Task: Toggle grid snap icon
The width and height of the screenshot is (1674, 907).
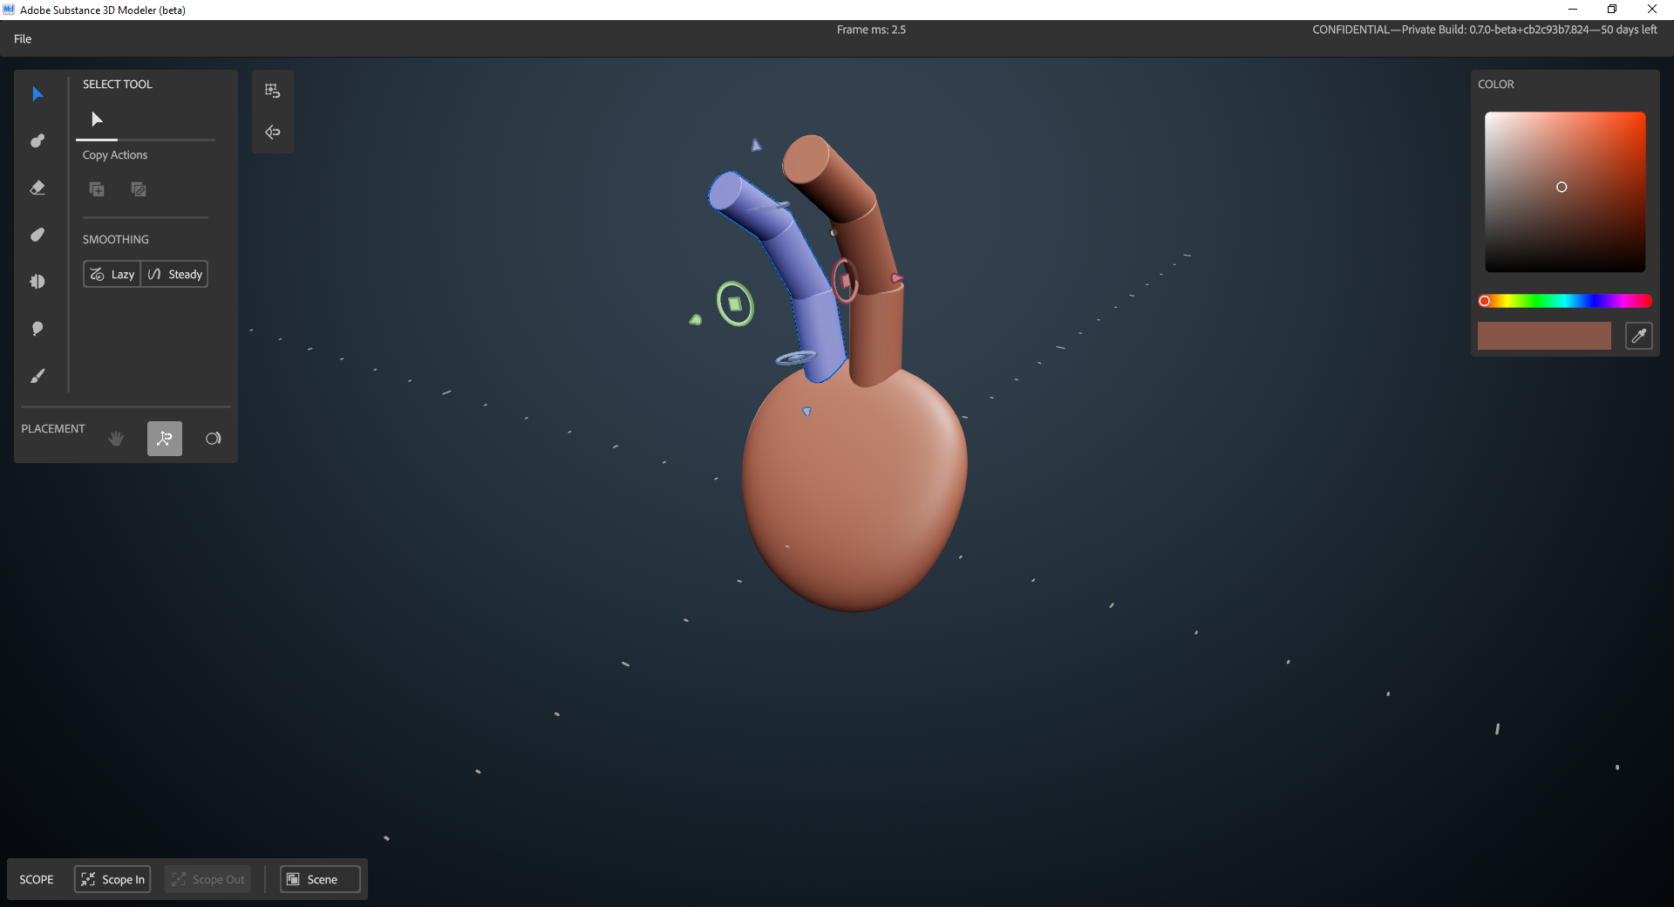Action: point(273,91)
